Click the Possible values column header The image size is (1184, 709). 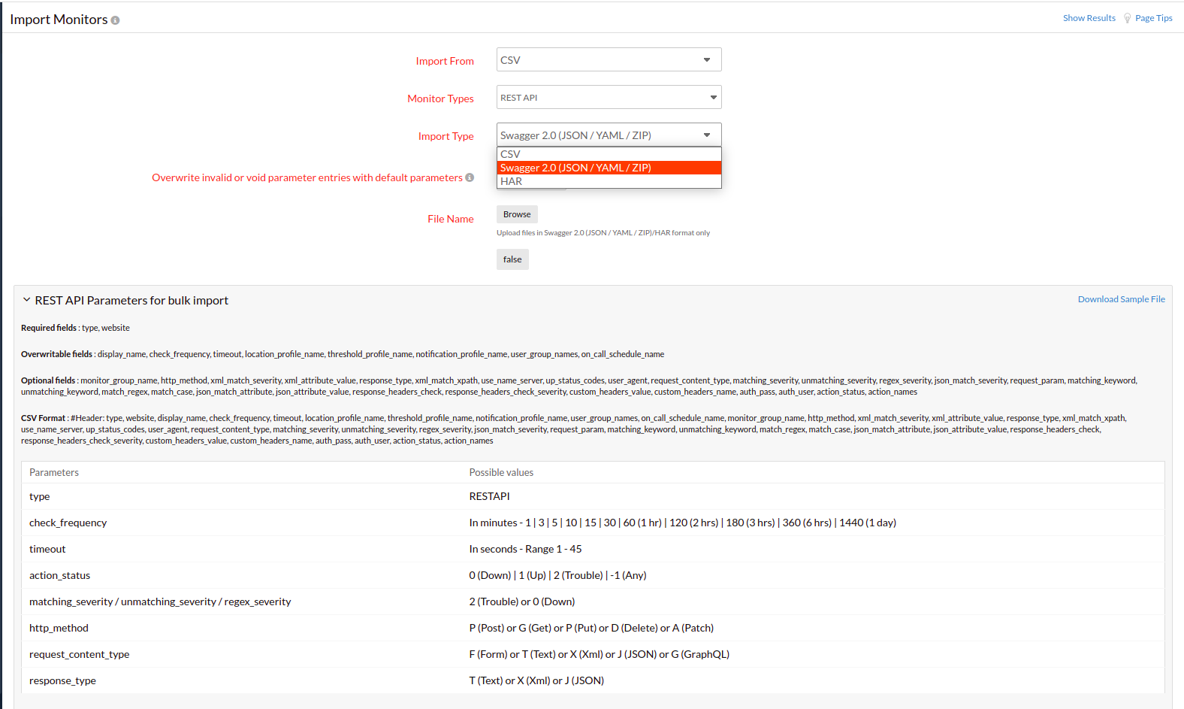coord(501,472)
